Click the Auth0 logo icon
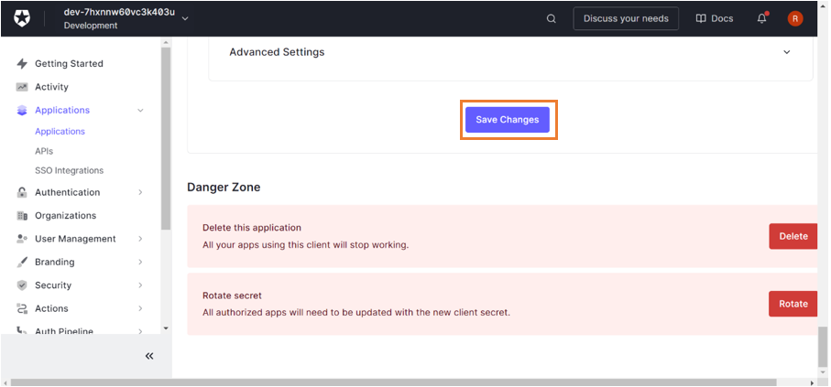Viewport: 831px width, 387px height. pyautogui.click(x=22, y=18)
